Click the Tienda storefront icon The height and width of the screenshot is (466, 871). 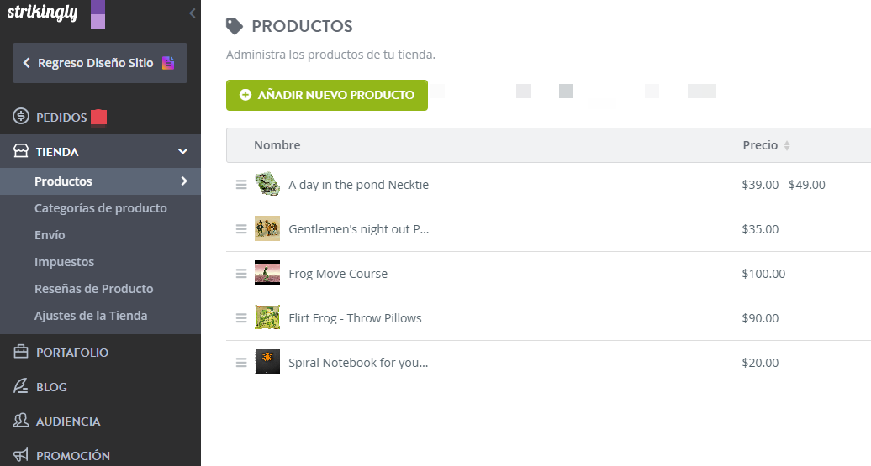tap(21, 151)
